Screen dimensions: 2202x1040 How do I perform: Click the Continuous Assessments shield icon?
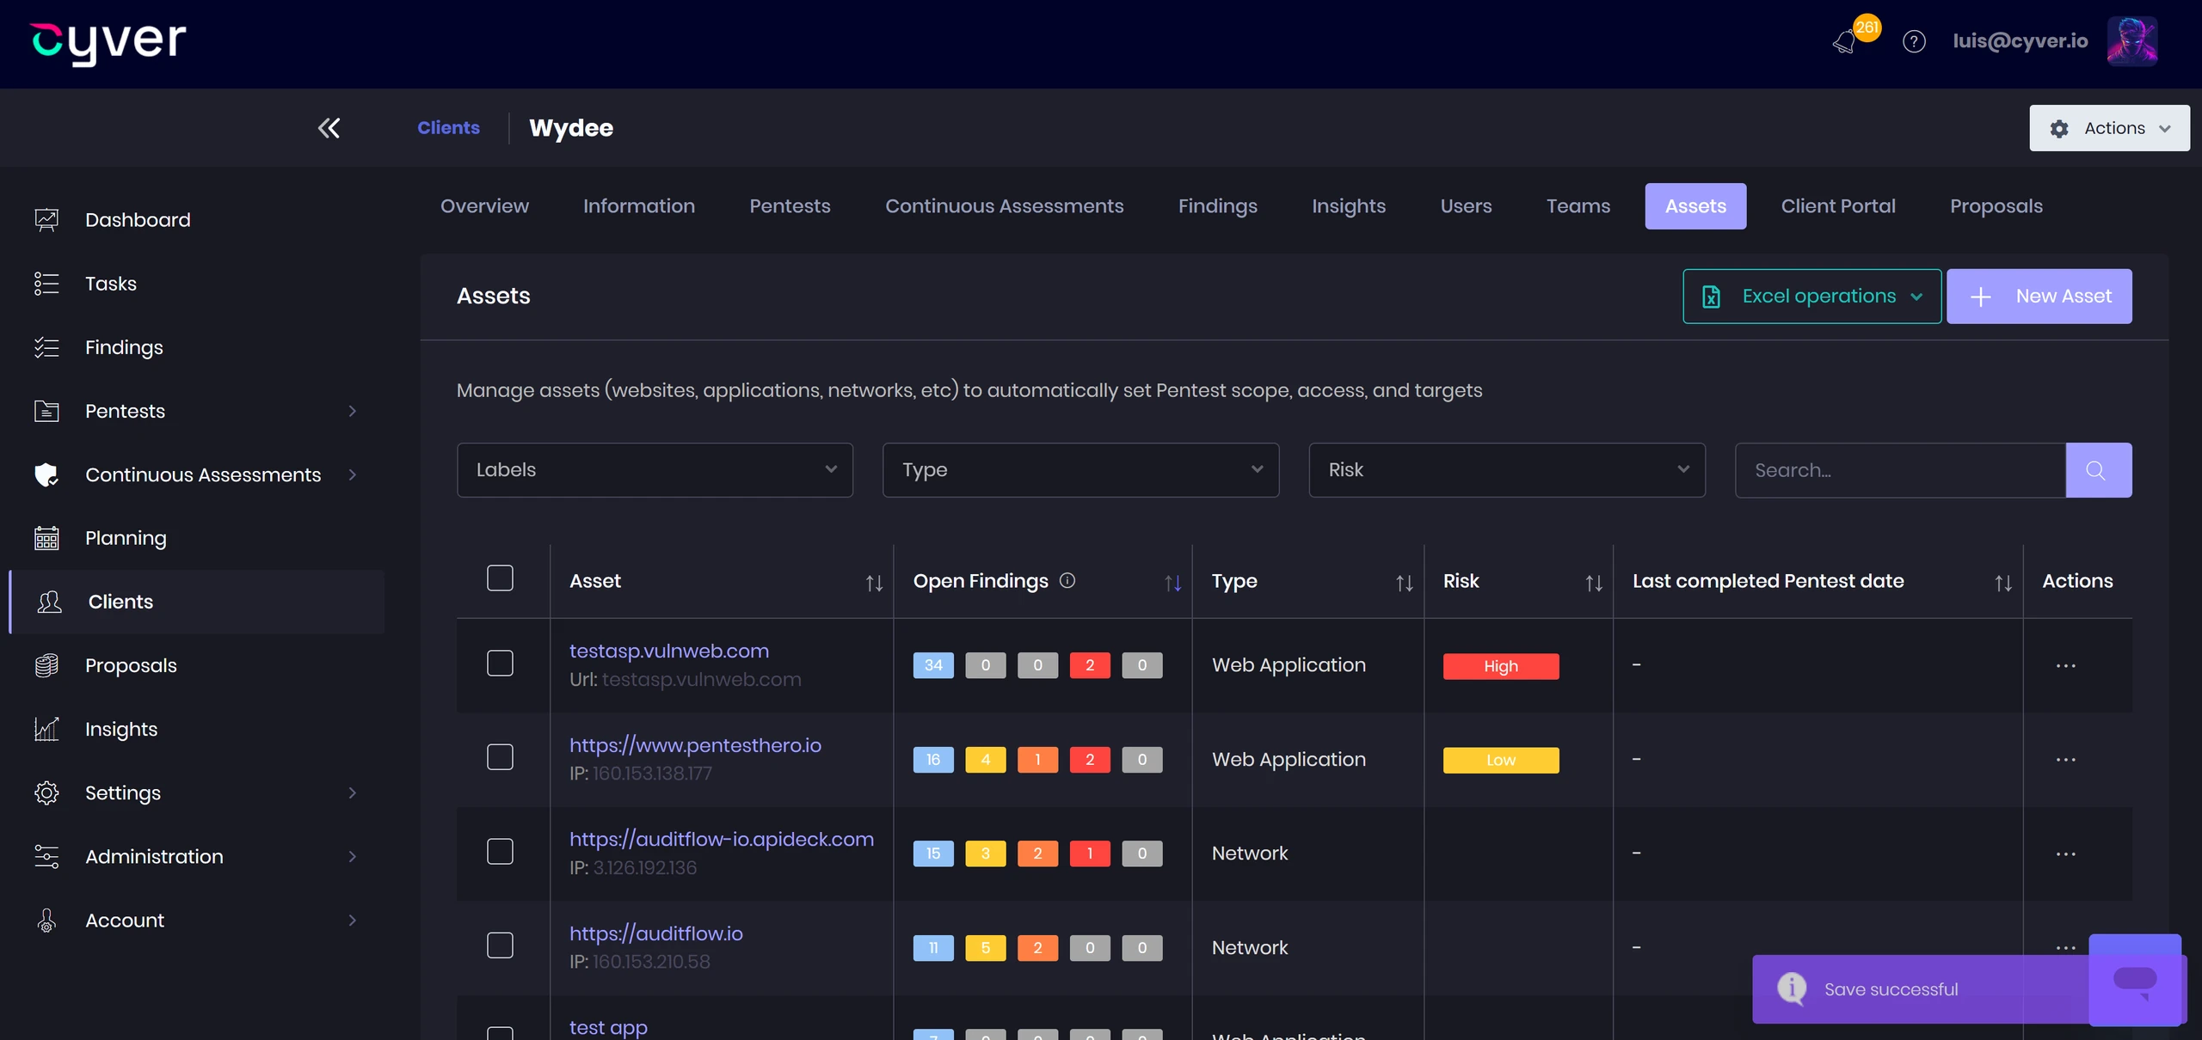46,474
